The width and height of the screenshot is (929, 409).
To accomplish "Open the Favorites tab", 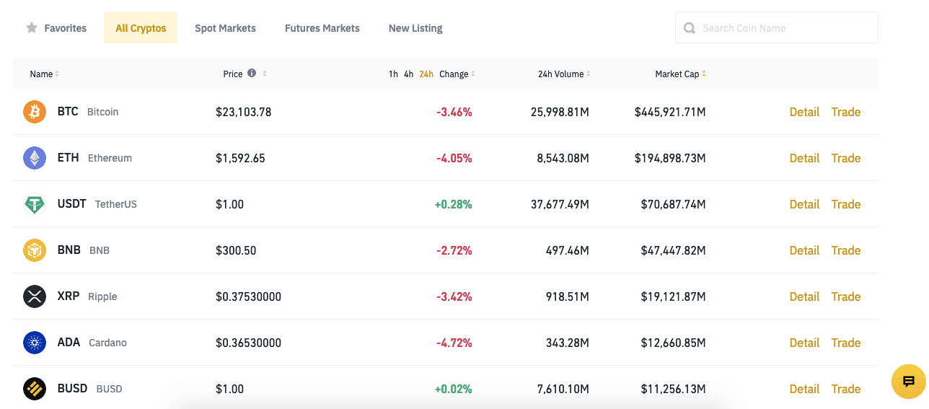I will coord(56,28).
